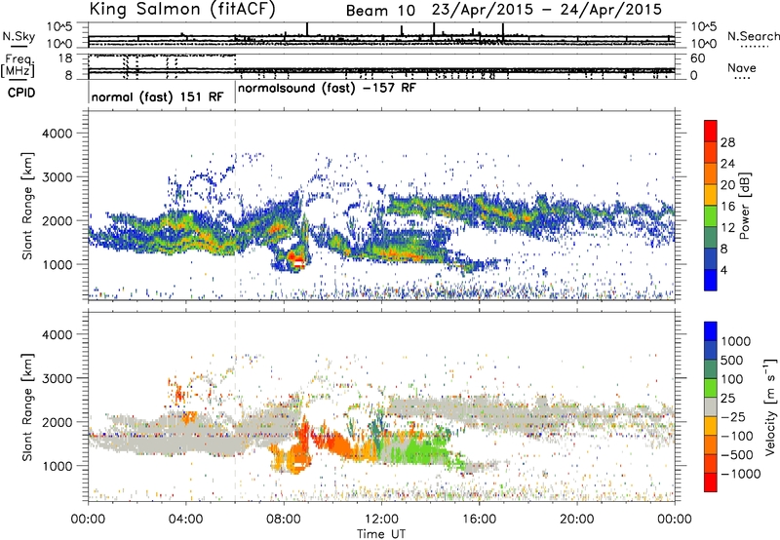The image size is (780, 540).
Task: Select the 'normal (fast) 151 RF' mode label
Action: coord(157,96)
